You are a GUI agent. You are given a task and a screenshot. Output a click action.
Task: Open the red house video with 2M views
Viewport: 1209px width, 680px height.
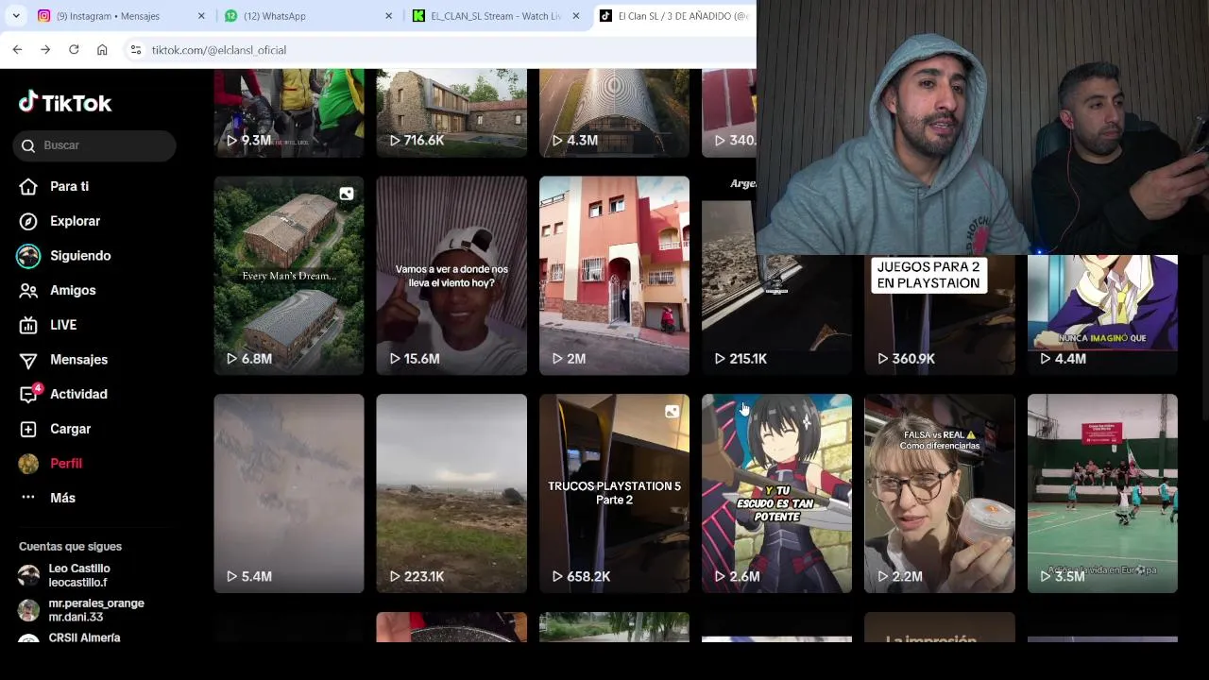[x=614, y=276]
